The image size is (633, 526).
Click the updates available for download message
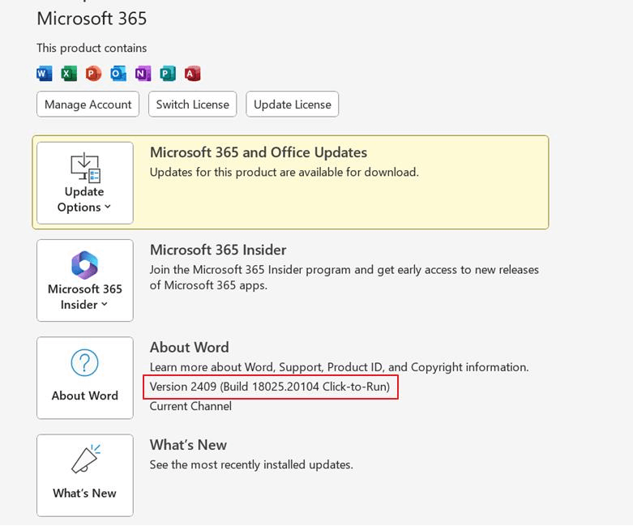tap(284, 173)
